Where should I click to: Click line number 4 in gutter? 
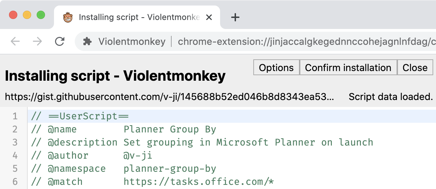tap(15, 156)
